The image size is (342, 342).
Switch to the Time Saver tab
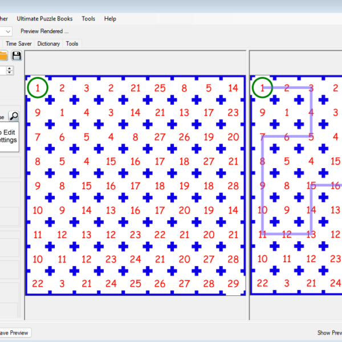(19, 43)
